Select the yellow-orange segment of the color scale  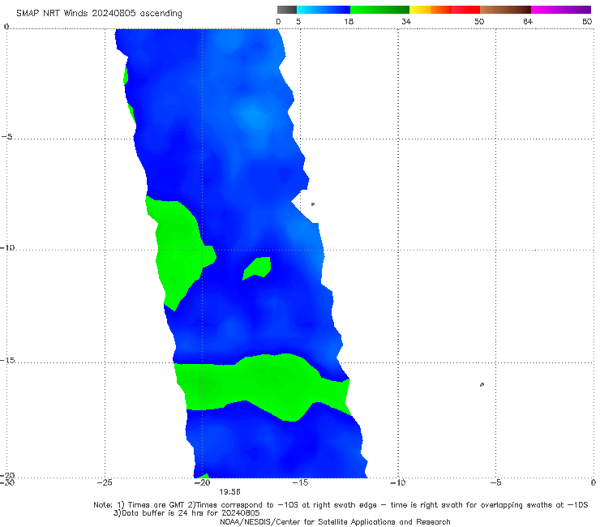[x=431, y=10]
